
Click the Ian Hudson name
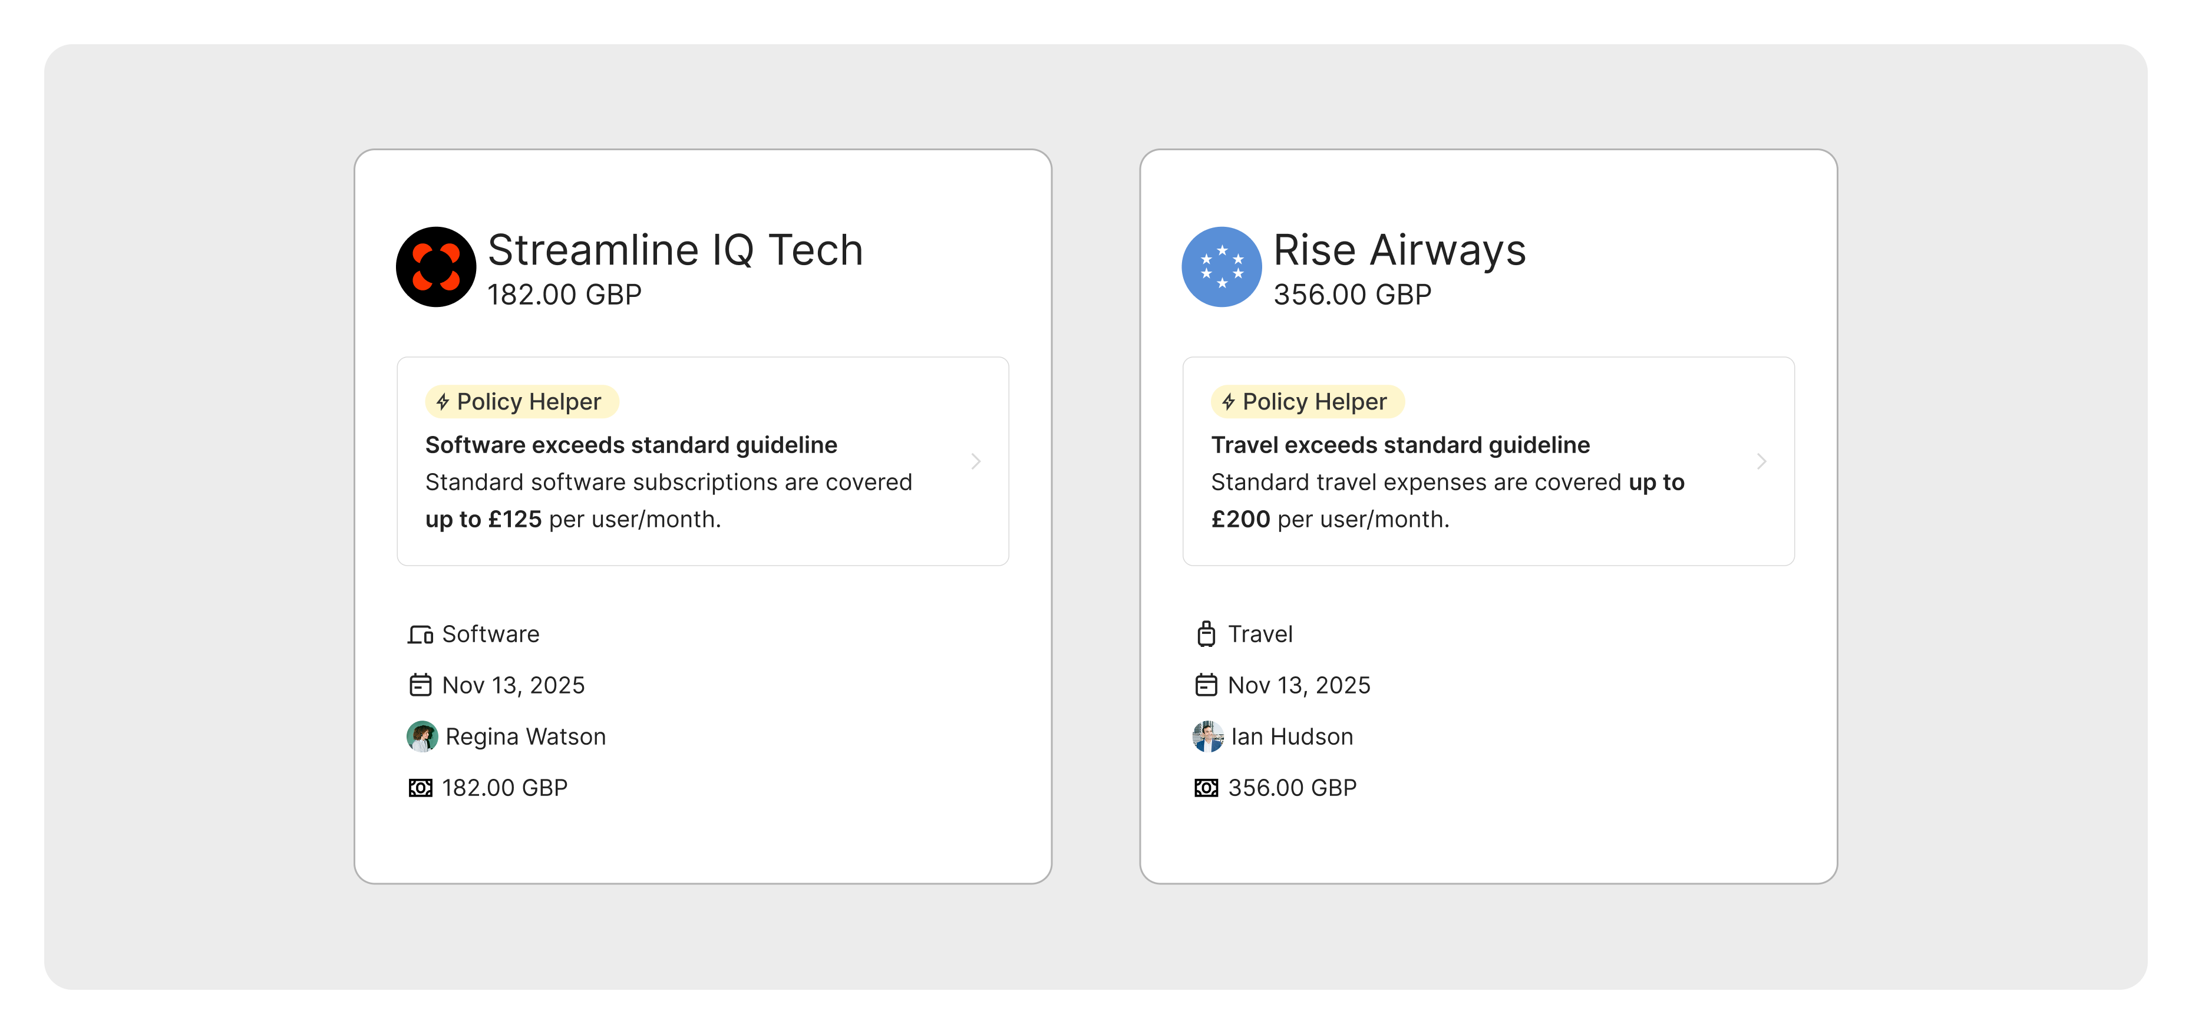[1292, 737]
